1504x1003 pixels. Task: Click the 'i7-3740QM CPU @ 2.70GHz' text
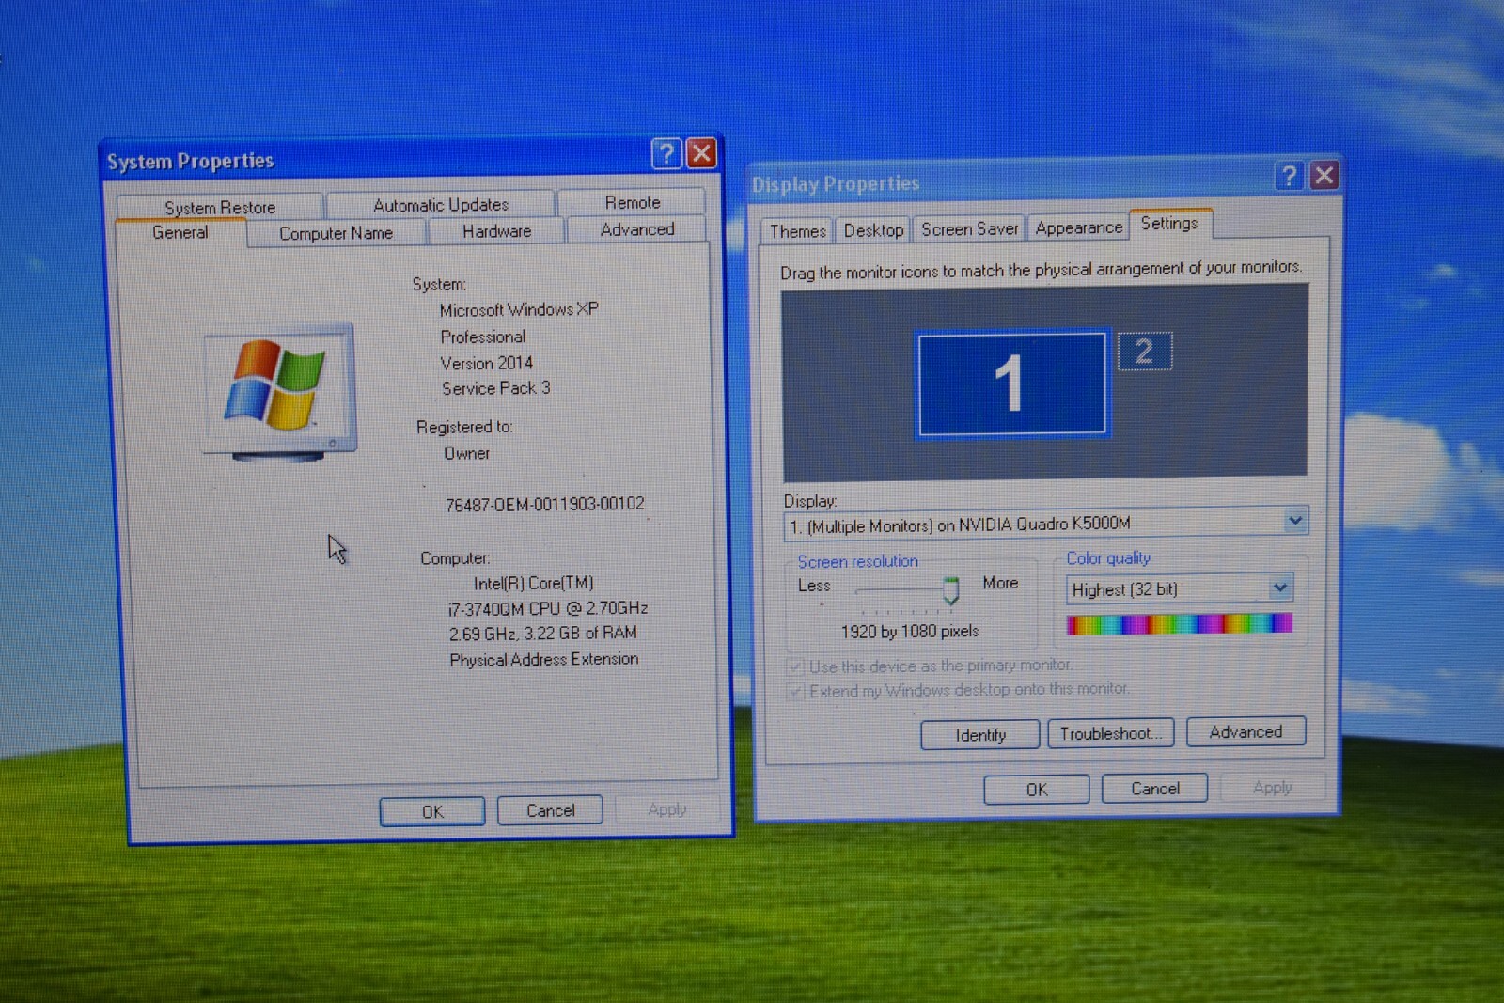pos(548,608)
